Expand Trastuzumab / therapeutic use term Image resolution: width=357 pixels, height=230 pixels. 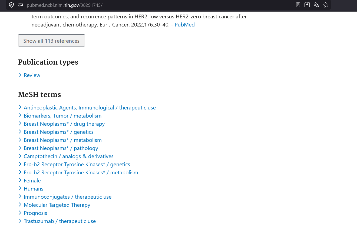point(60,221)
